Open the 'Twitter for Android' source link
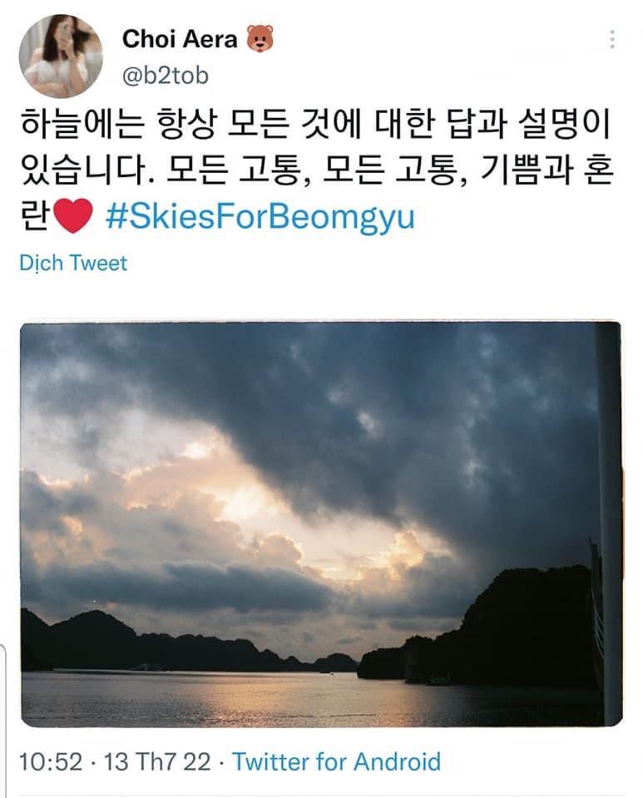This screenshot has width=643, height=798. pos(337,762)
